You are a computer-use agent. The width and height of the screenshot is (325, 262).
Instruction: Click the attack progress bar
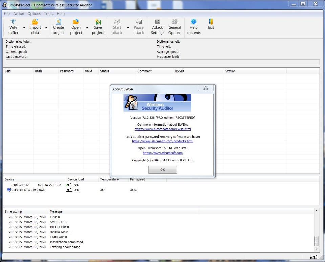162,62
